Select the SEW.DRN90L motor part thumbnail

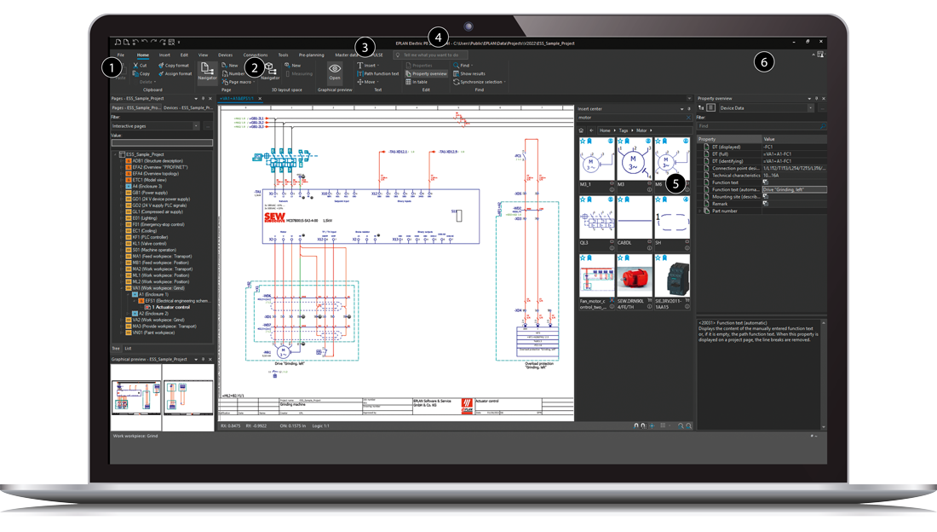[x=634, y=275]
